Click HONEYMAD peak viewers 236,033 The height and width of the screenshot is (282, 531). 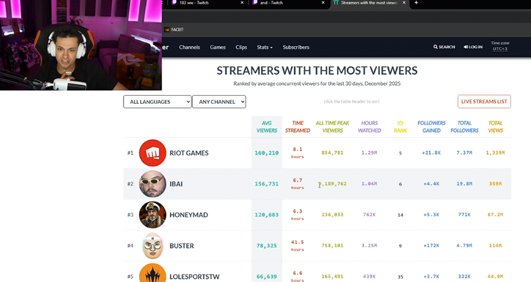333,214
